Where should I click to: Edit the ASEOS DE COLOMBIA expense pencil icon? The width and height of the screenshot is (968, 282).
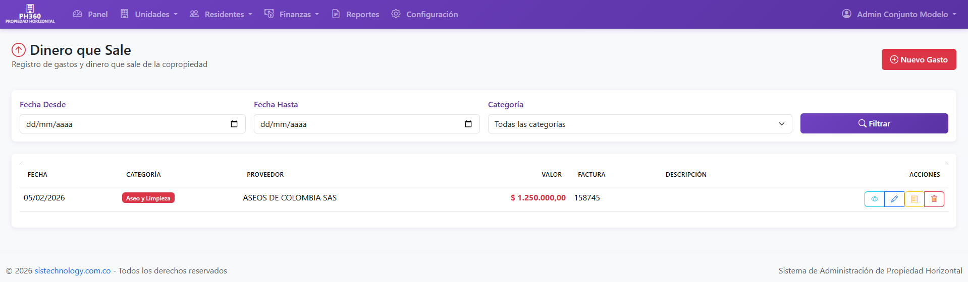tap(894, 199)
